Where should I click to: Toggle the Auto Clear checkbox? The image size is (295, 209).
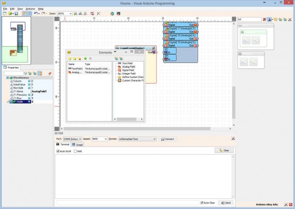pos(202,203)
